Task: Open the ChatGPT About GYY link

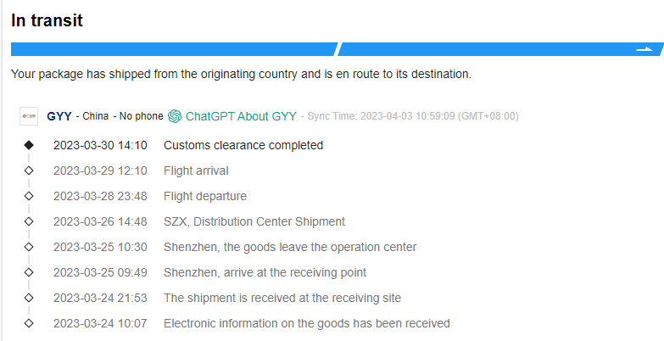Action: pos(241,116)
